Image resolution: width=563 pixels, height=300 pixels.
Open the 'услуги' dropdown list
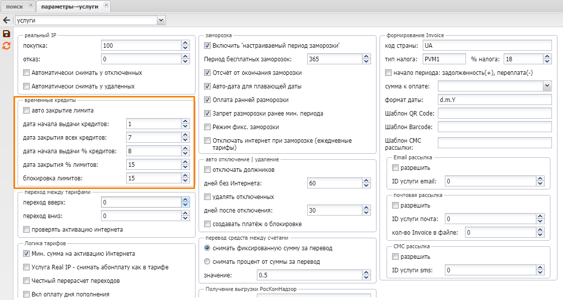point(161,20)
